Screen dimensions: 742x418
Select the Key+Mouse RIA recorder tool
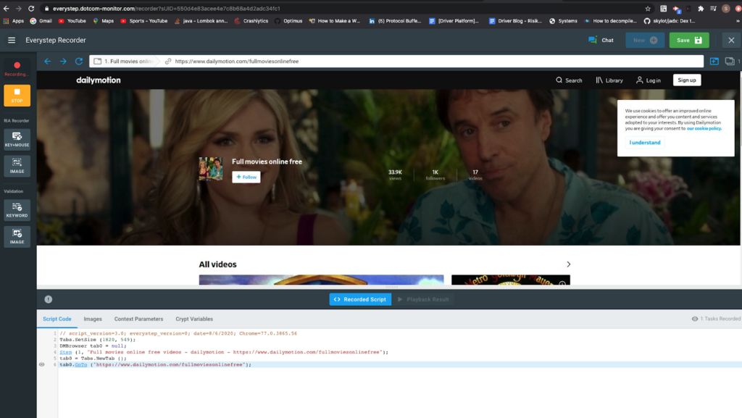(x=17, y=140)
